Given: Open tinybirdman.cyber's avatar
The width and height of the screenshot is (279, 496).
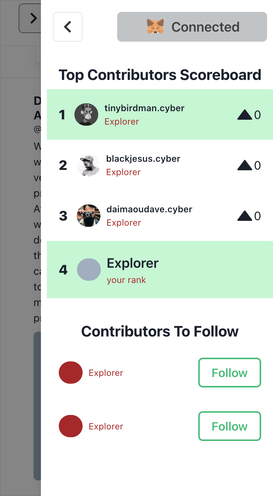Looking at the screenshot, I should [86, 115].
